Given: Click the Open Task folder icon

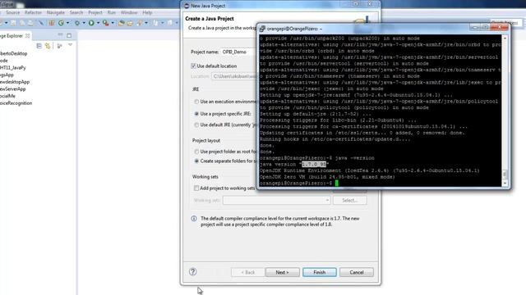Looking at the screenshot, I should tap(130, 23).
